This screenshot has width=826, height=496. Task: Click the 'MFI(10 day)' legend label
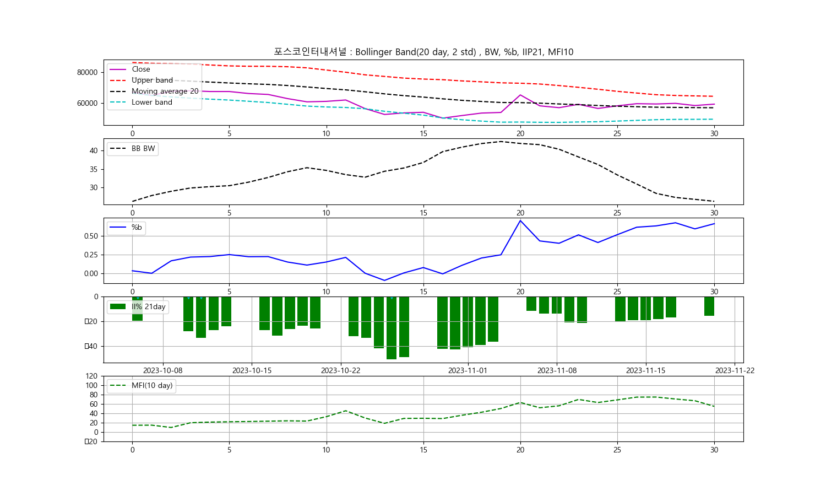pos(152,385)
